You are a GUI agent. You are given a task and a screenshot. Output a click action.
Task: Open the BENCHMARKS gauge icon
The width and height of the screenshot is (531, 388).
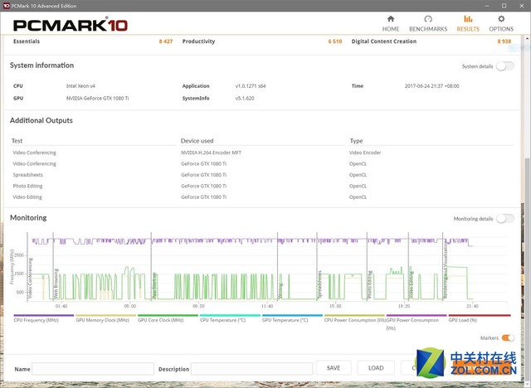coord(428,19)
